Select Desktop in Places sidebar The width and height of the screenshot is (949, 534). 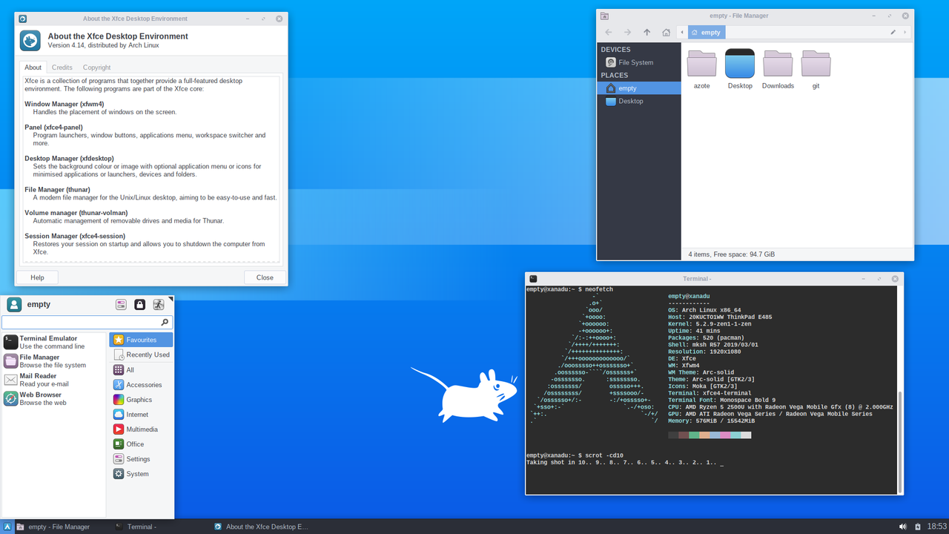(x=639, y=101)
